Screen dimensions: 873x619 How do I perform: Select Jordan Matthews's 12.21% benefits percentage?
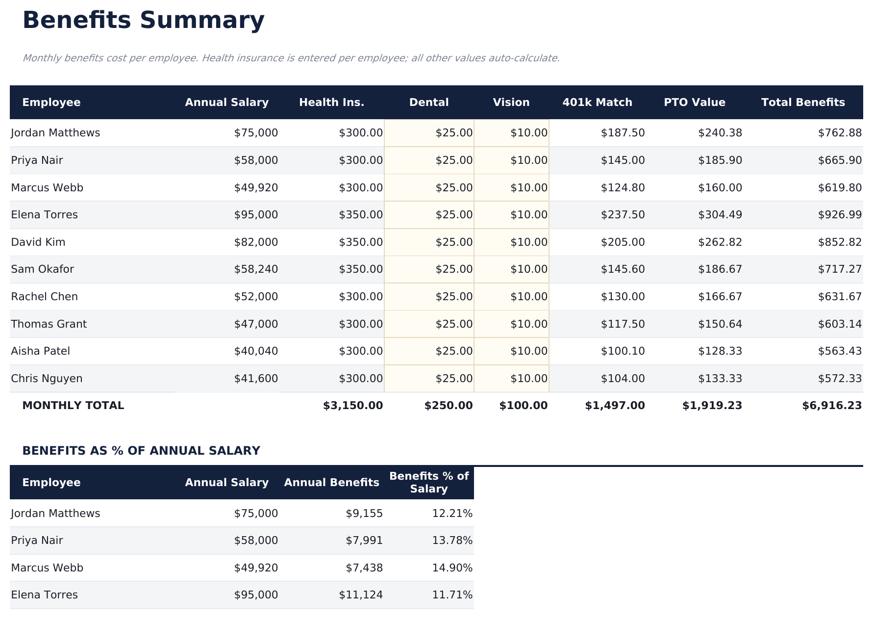[450, 513]
